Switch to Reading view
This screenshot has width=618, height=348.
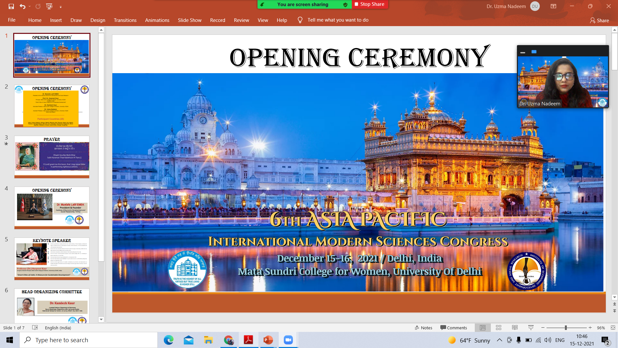click(515, 328)
